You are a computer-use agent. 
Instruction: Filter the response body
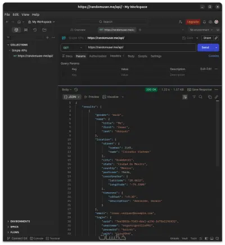pos(194,97)
